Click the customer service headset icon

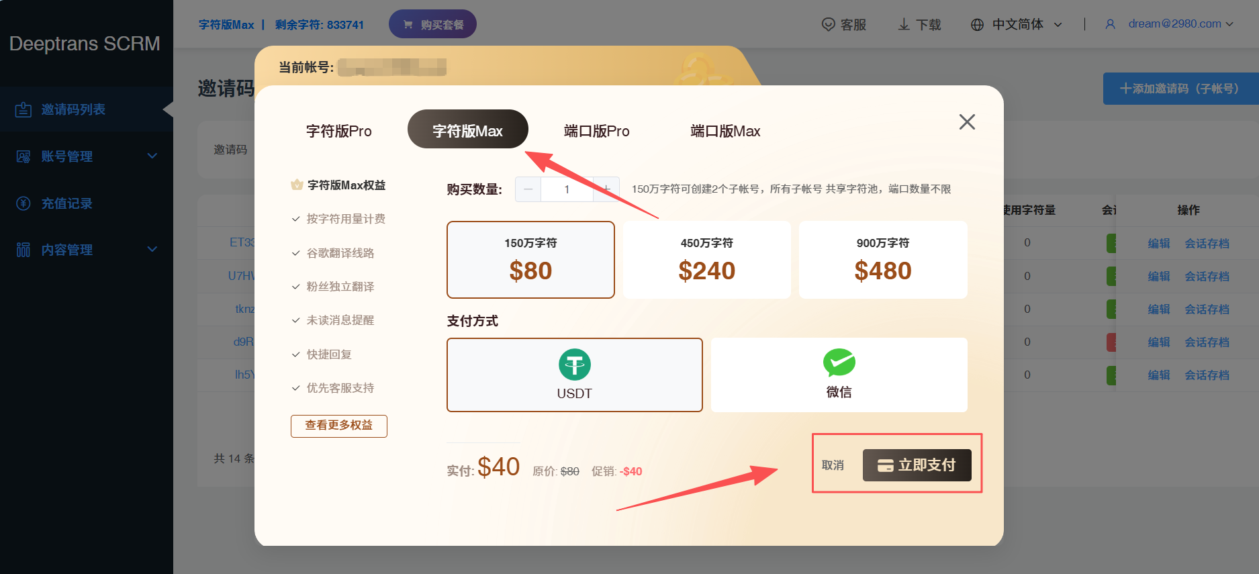(829, 25)
